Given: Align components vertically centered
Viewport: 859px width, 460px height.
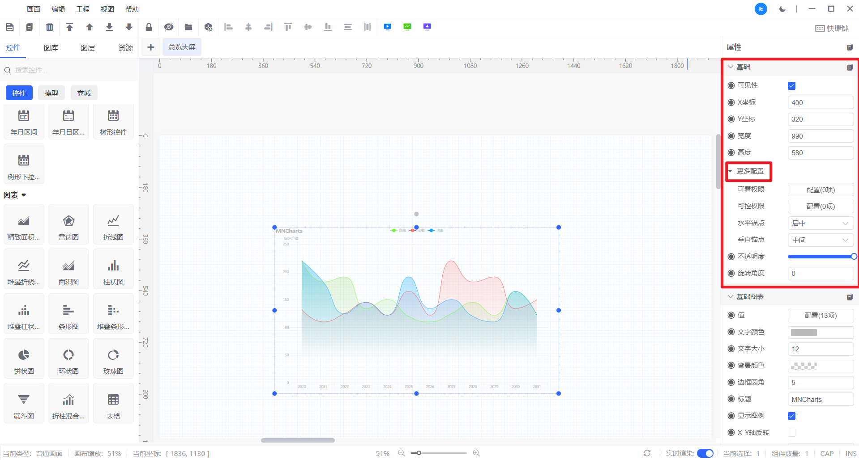Looking at the screenshot, I should coord(308,27).
